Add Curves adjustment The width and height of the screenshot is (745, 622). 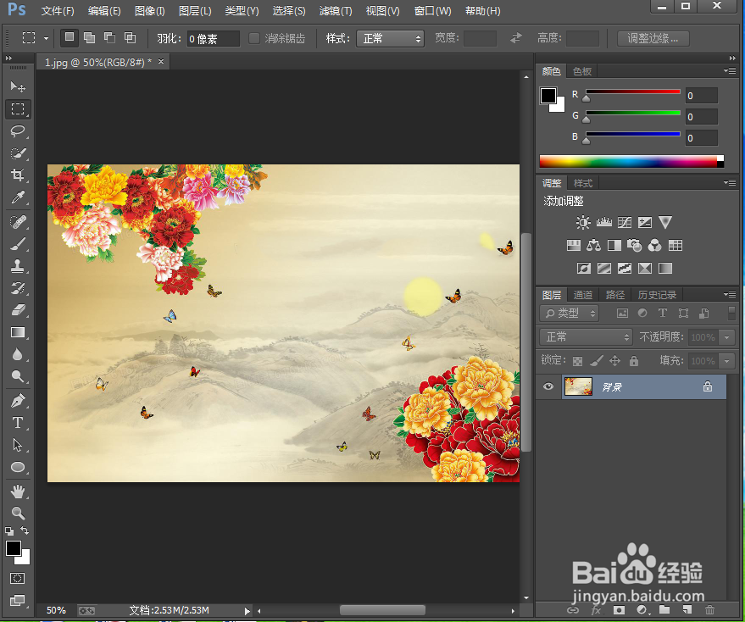click(x=625, y=222)
